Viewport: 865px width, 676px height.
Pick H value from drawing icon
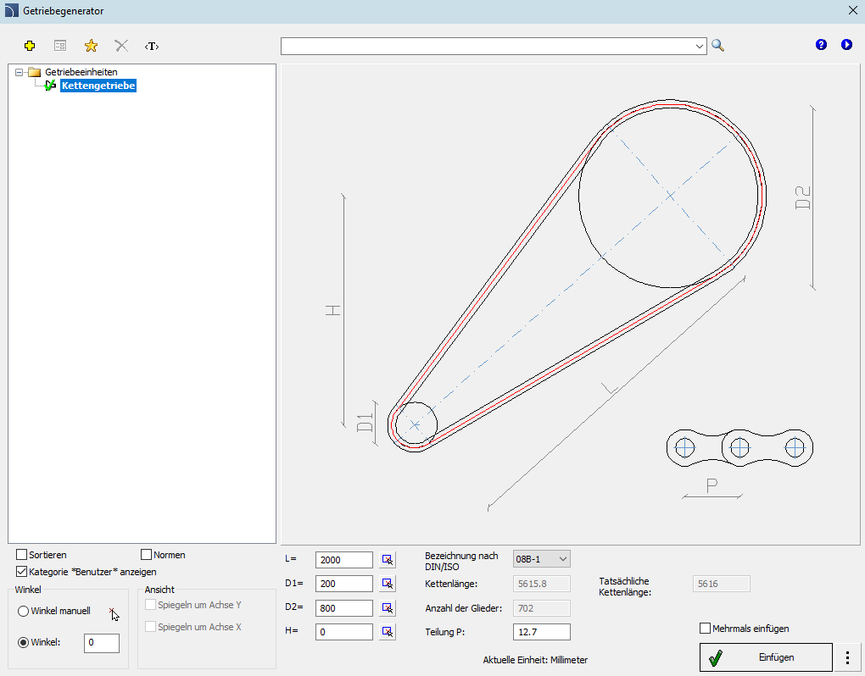click(388, 631)
